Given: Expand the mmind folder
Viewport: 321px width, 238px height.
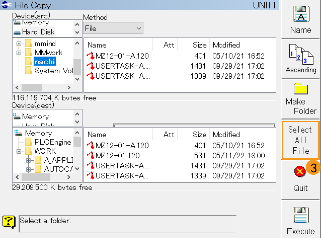Looking at the screenshot, I should (x=19, y=44).
